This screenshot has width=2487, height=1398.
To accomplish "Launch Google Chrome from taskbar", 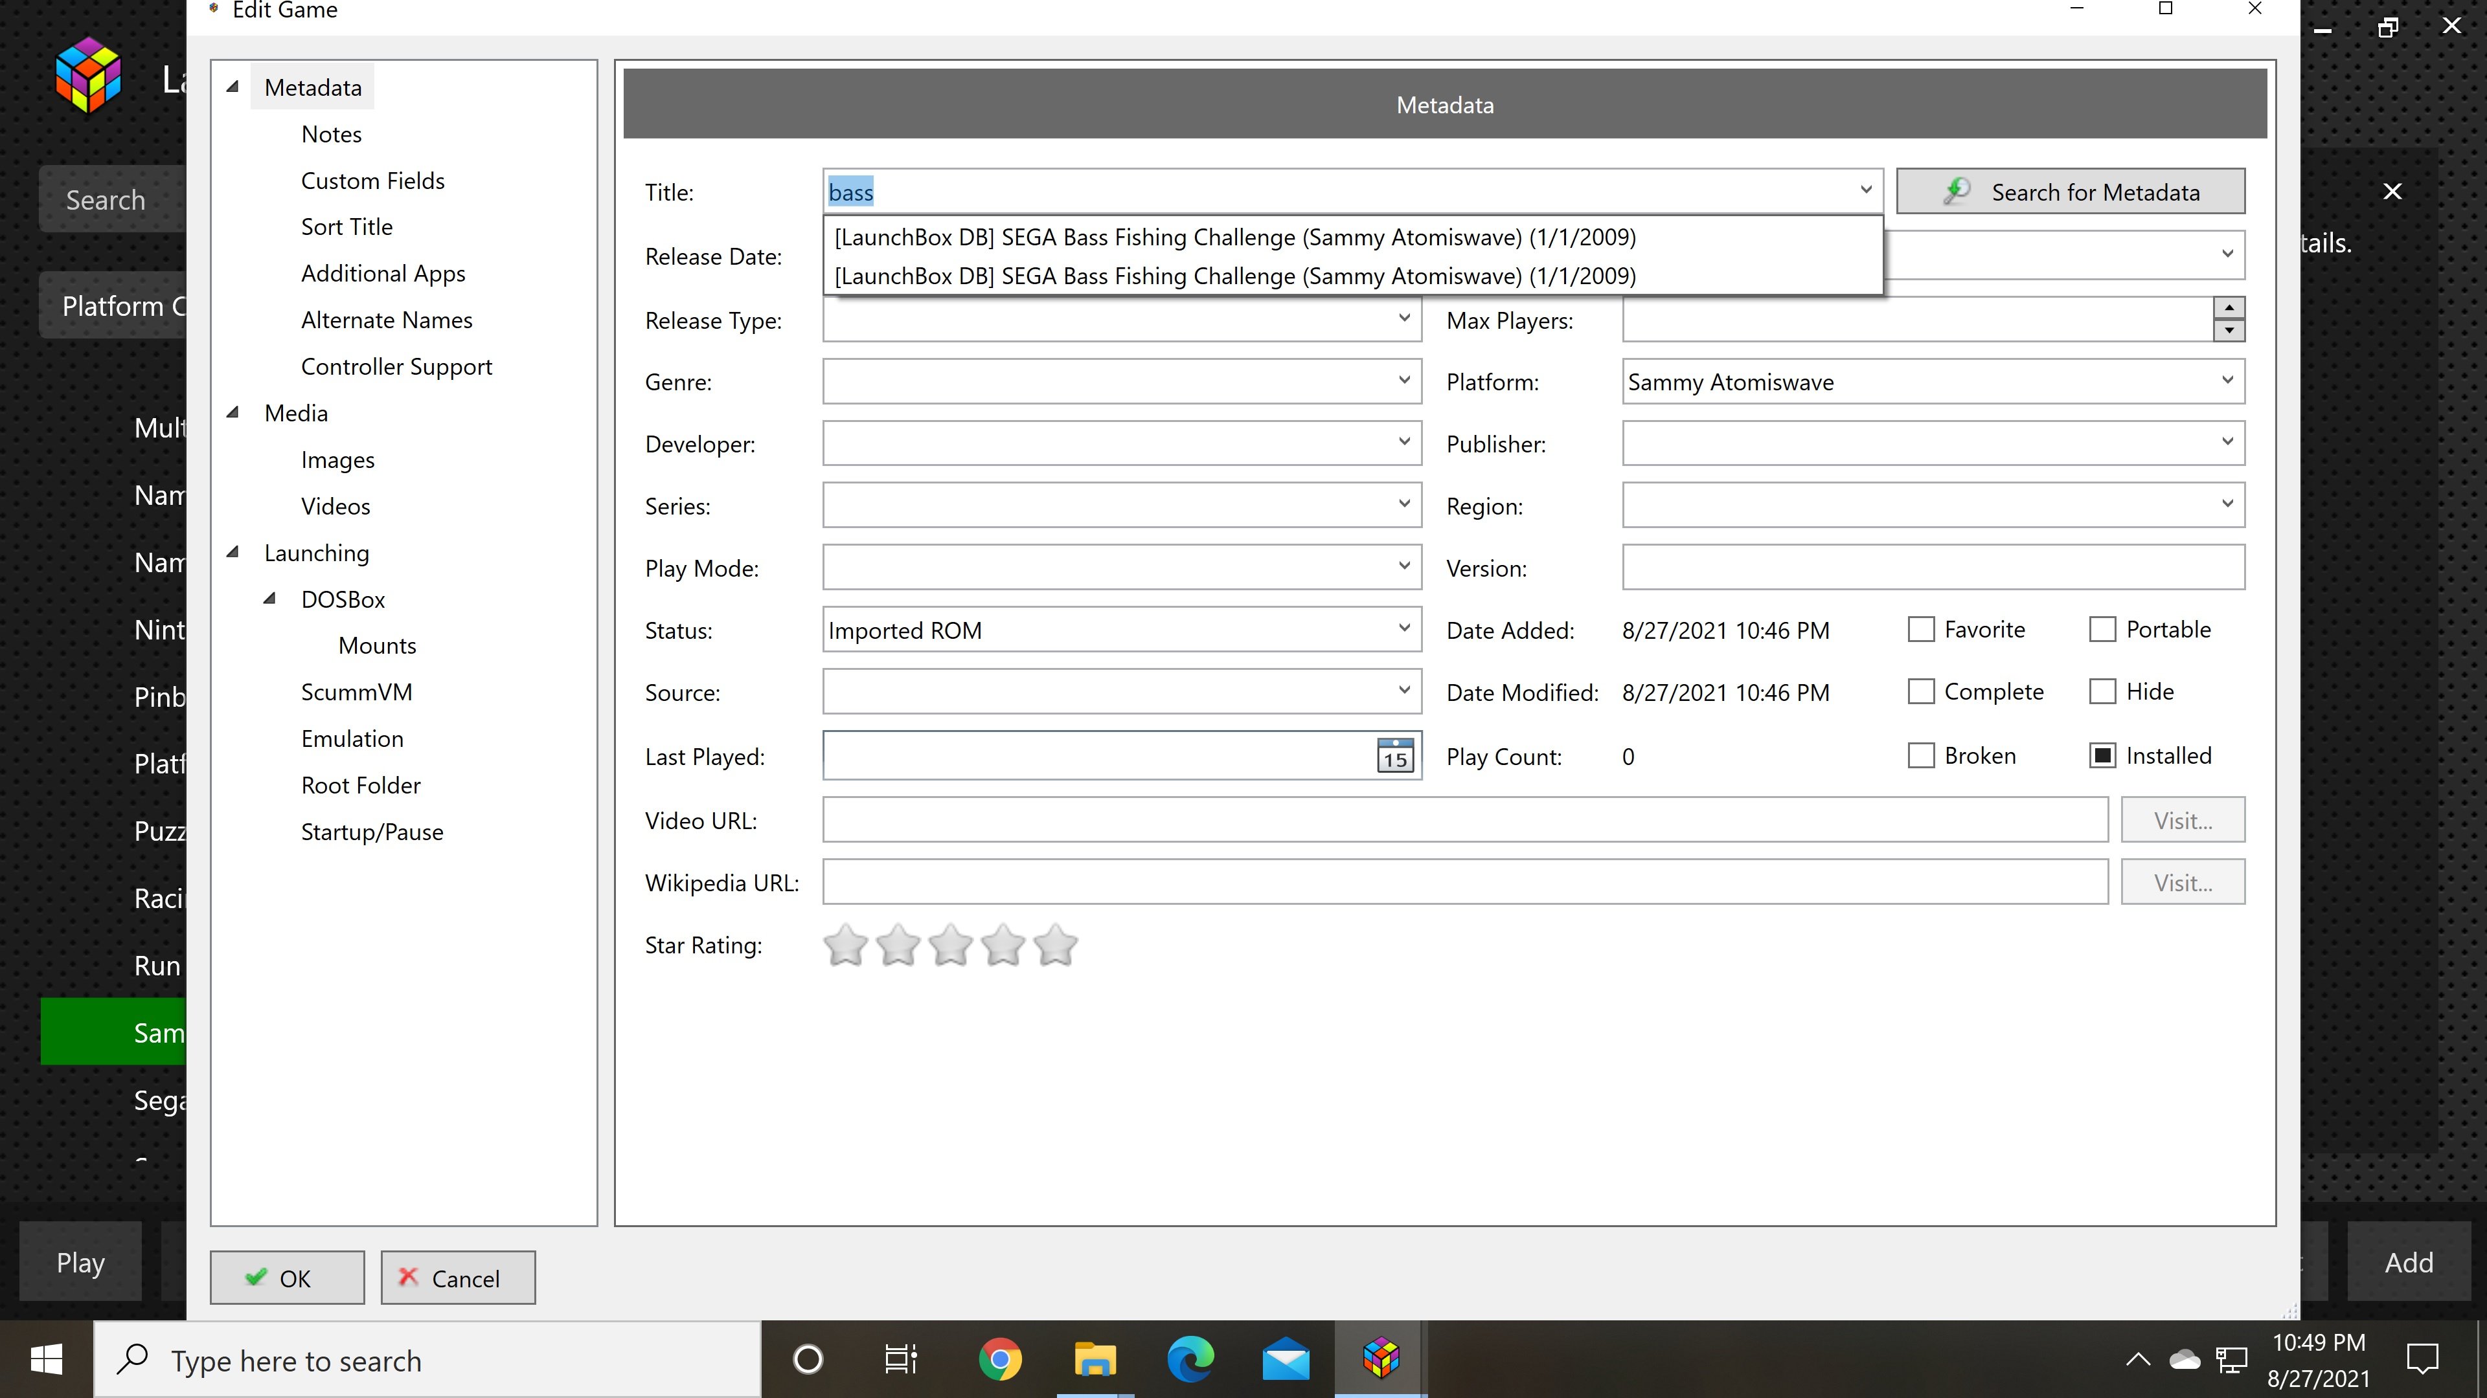I will coord(999,1360).
